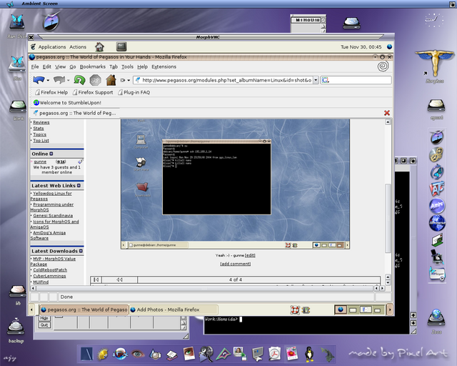Open the GNOME Applications menu

pos(52,46)
